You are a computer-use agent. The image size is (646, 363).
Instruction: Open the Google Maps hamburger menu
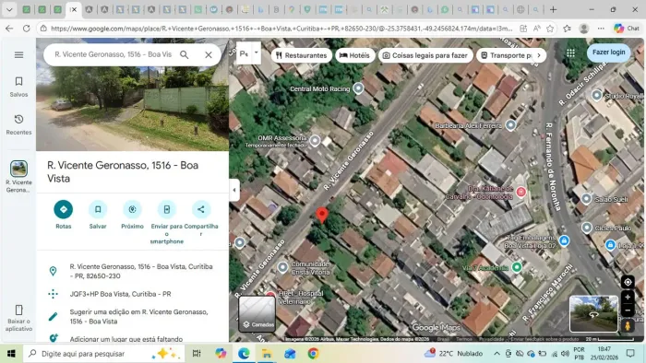19,55
